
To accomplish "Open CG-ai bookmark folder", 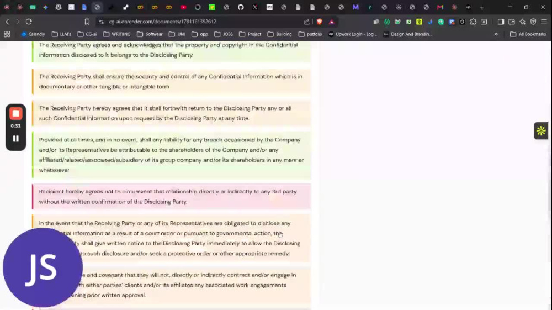I will coord(87,34).
